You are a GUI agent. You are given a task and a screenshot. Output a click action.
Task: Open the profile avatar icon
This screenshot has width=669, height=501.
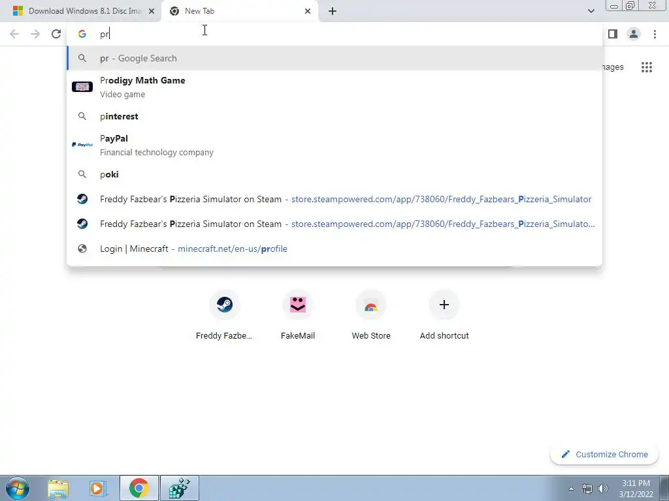pyautogui.click(x=634, y=34)
